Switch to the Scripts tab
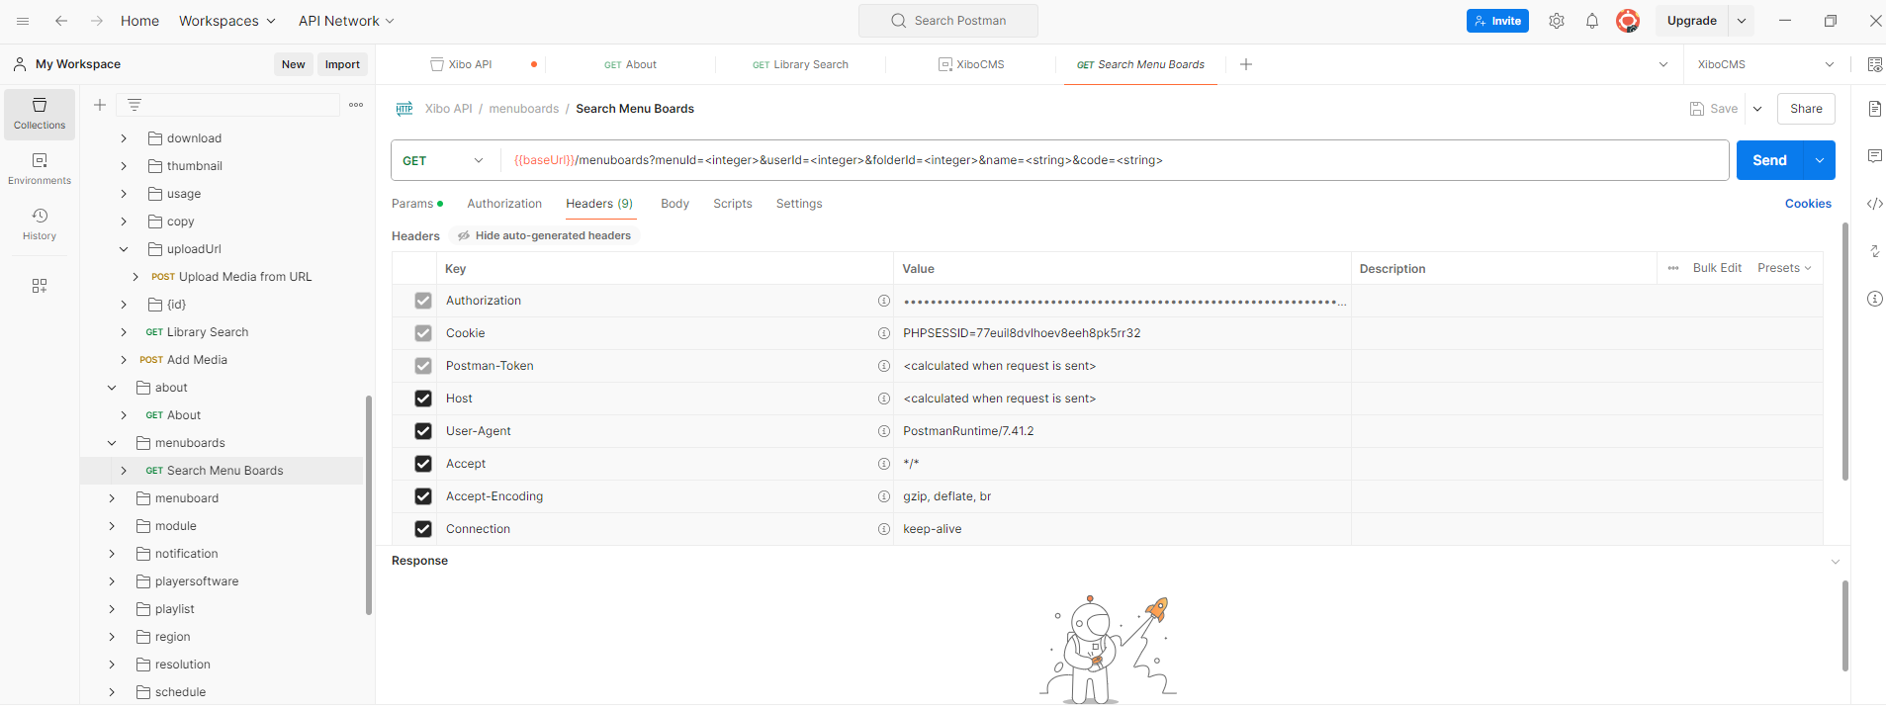The image size is (1886, 711). [733, 204]
